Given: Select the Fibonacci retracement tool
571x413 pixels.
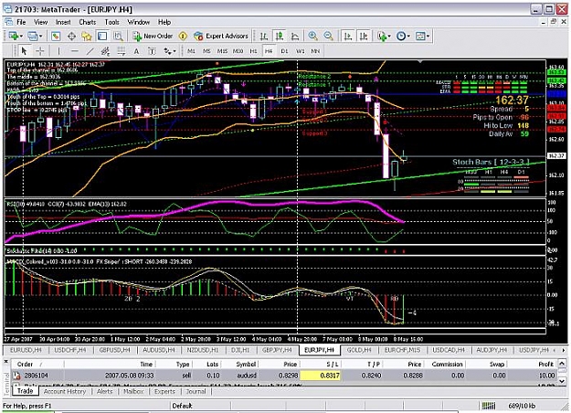Looking at the screenshot, I should point(121,51).
